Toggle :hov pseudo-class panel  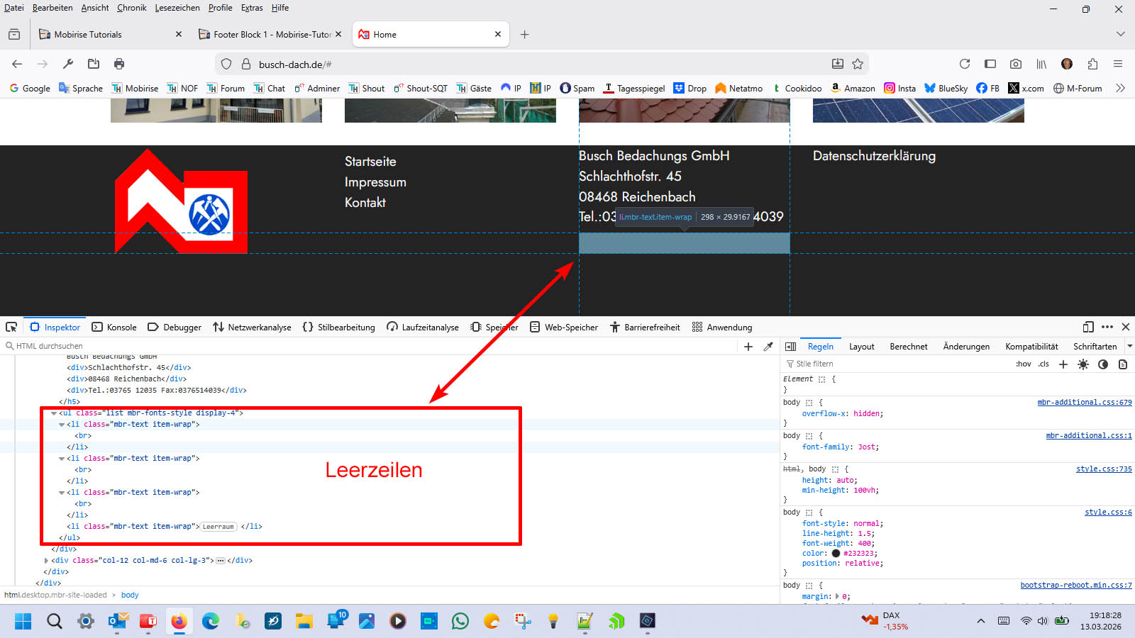tap(1023, 364)
